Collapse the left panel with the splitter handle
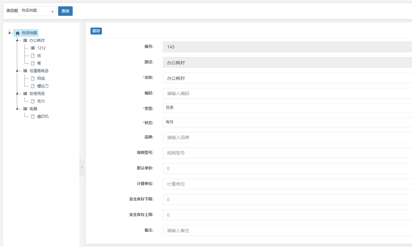Screen dimensions: 412x247 point(82,167)
